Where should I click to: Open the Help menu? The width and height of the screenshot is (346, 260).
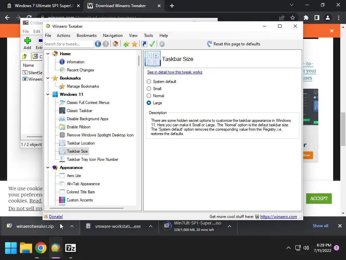click(164, 35)
